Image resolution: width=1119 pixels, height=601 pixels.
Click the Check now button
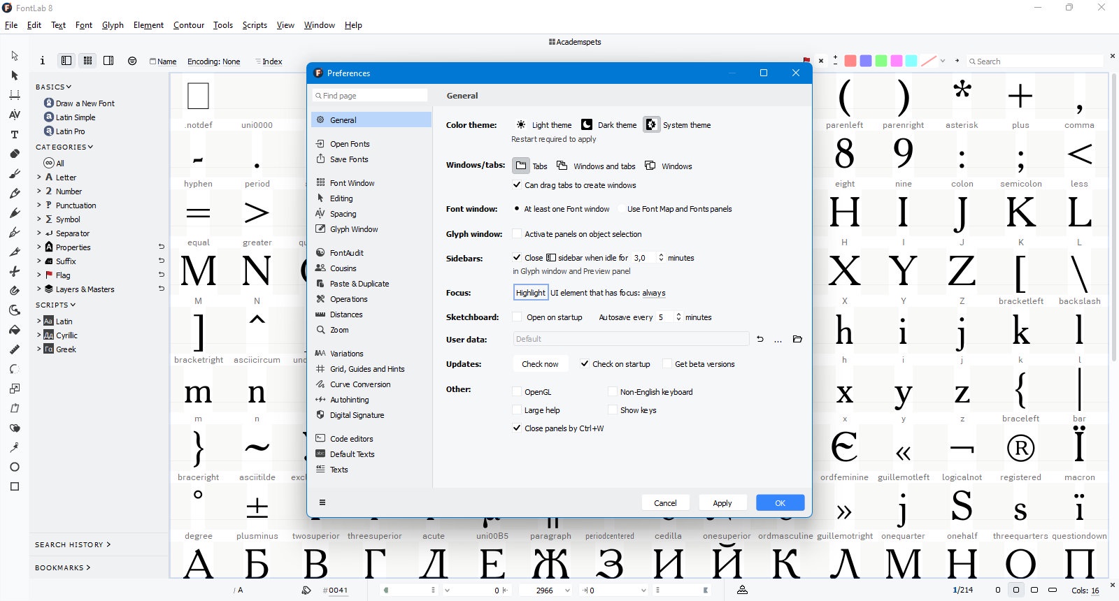pos(540,364)
